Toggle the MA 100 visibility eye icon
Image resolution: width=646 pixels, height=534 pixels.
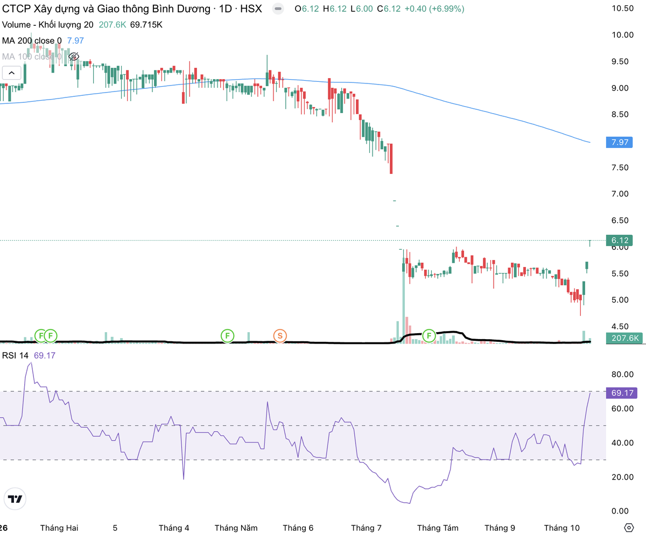pyautogui.click(x=74, y=57)
